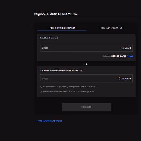This screenshot has width=141, height=141.
Task: Click the info icon beside L2 transfers
Action: [x=41, y=87]
